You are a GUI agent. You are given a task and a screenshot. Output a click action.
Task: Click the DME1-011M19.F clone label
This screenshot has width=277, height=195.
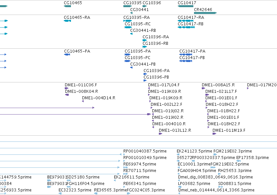[x=229, y=131]
